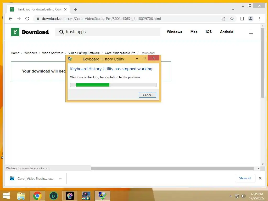Click the horizontal scrollbar
This screenshot has height=201, width=268.
pos(172,169)
